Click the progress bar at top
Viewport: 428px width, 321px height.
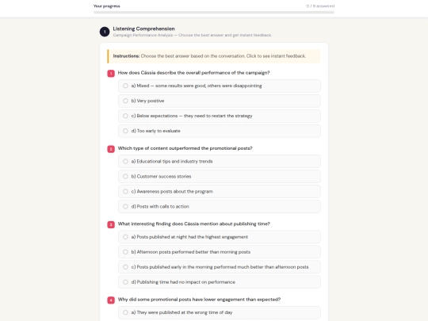click(214, 12)
